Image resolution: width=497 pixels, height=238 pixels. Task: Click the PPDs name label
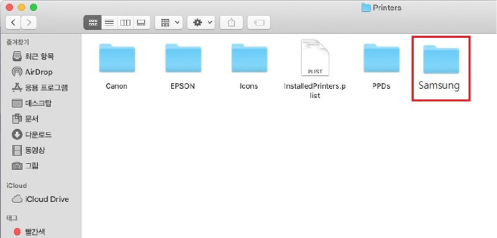click(381, 86)
